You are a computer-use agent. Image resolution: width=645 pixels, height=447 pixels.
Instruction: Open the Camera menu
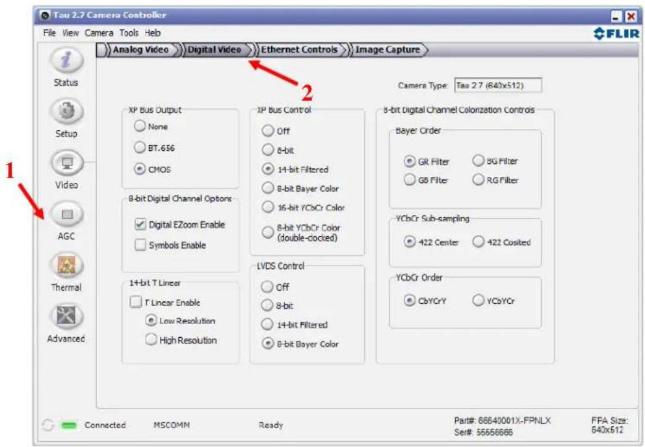99,33
